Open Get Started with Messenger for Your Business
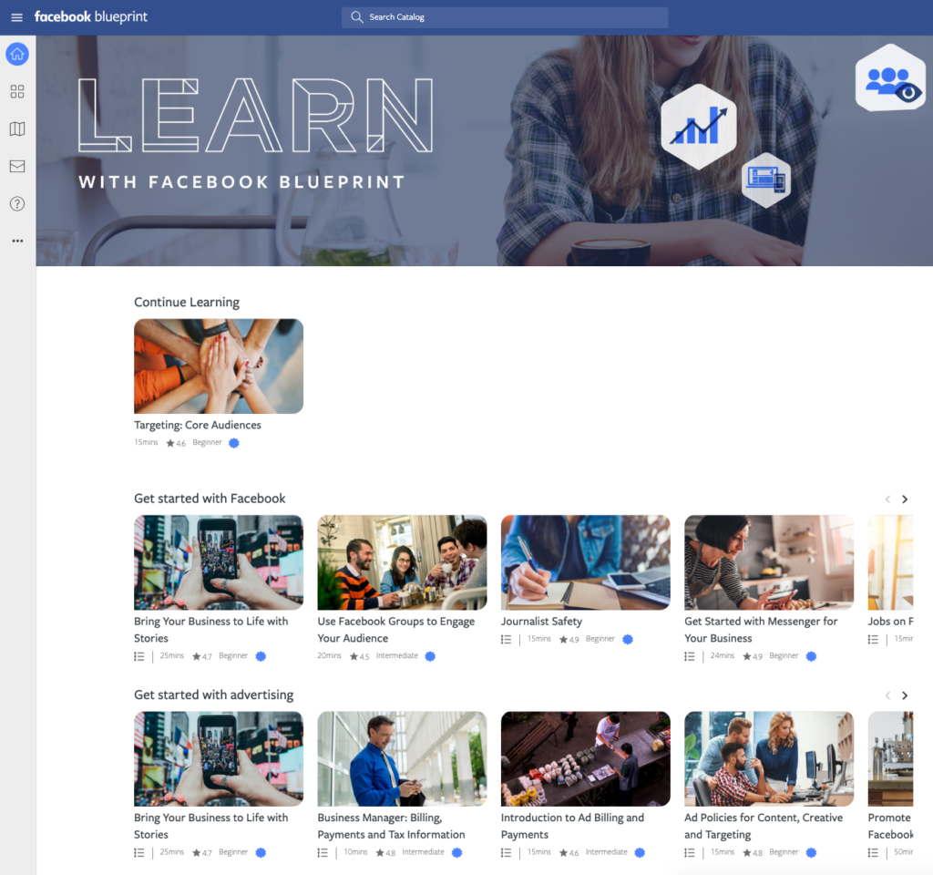The height and width of the screenshot is (875, 933). [x=761, y=629]
